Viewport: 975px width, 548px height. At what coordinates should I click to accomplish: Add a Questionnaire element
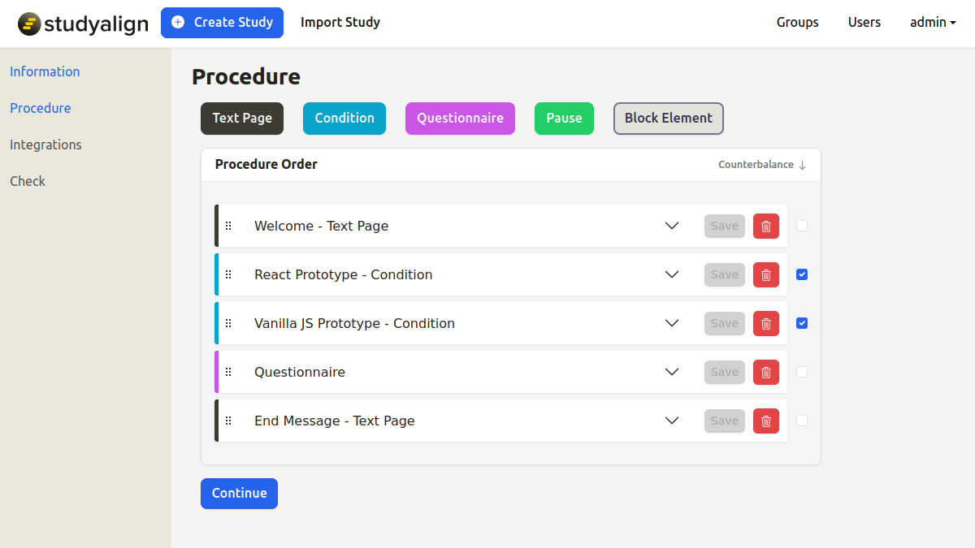(x=460, y=119)
